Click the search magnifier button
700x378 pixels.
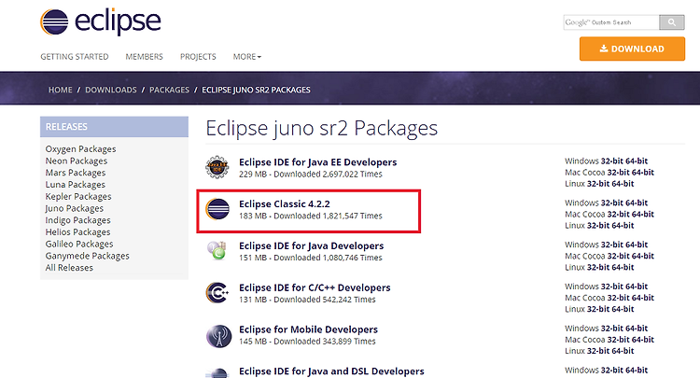671,22
